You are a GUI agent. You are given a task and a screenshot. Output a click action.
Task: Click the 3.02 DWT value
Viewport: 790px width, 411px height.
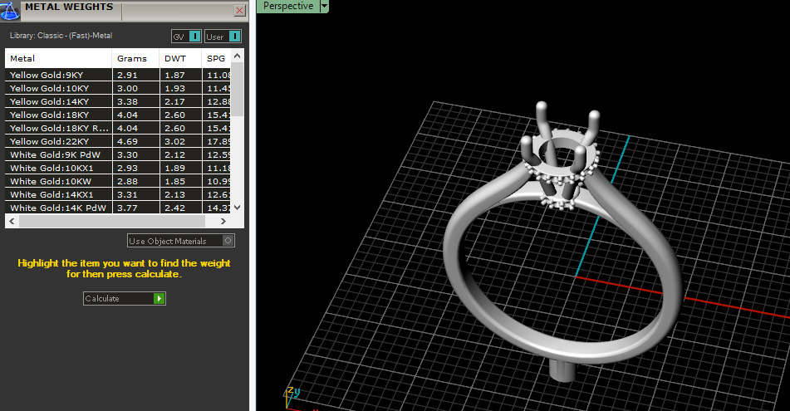click(x=174, y=141)
